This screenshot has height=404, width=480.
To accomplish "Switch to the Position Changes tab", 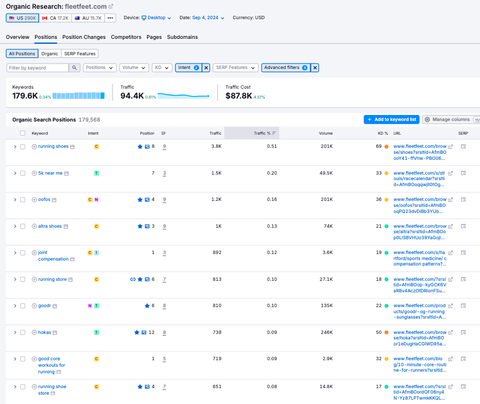I will (84, 37).
